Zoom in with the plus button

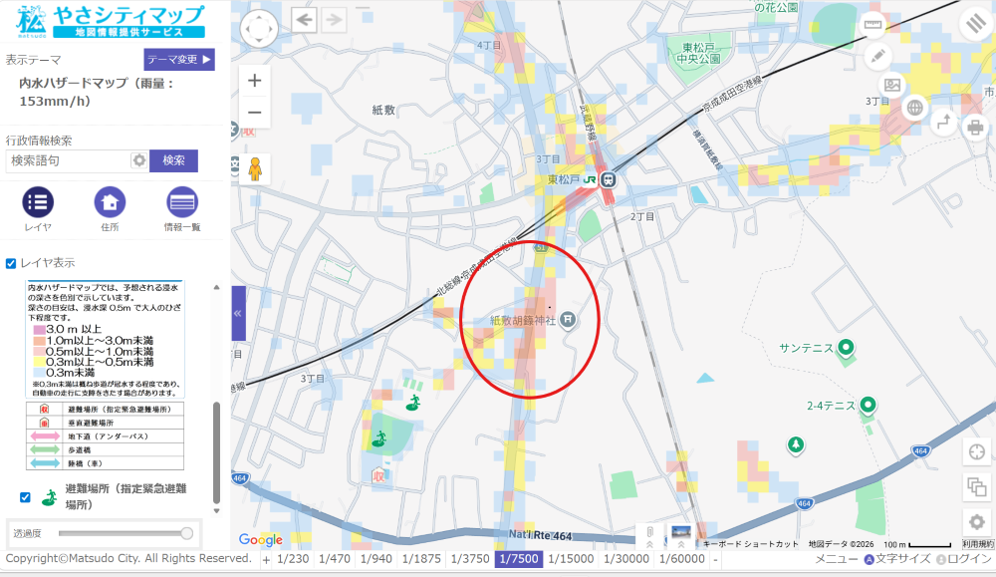click(x=254, y=81)
